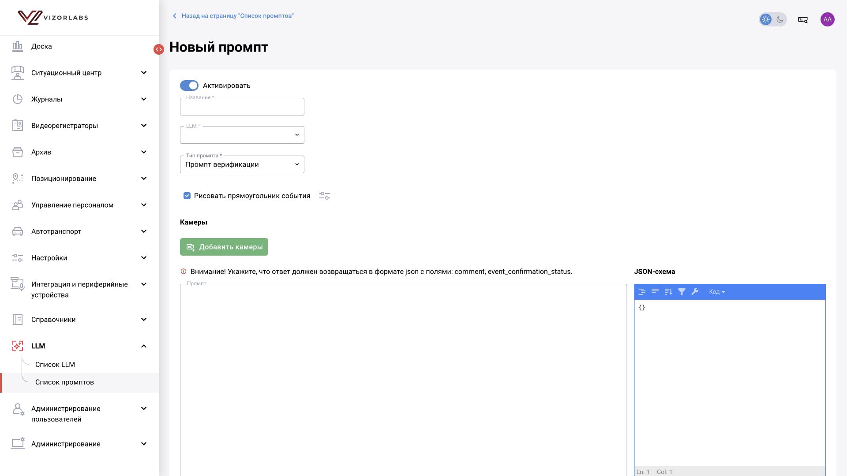Click Администрирование пользователей icon
Viewport: 847px width, 476px height.
coord(18,409)
